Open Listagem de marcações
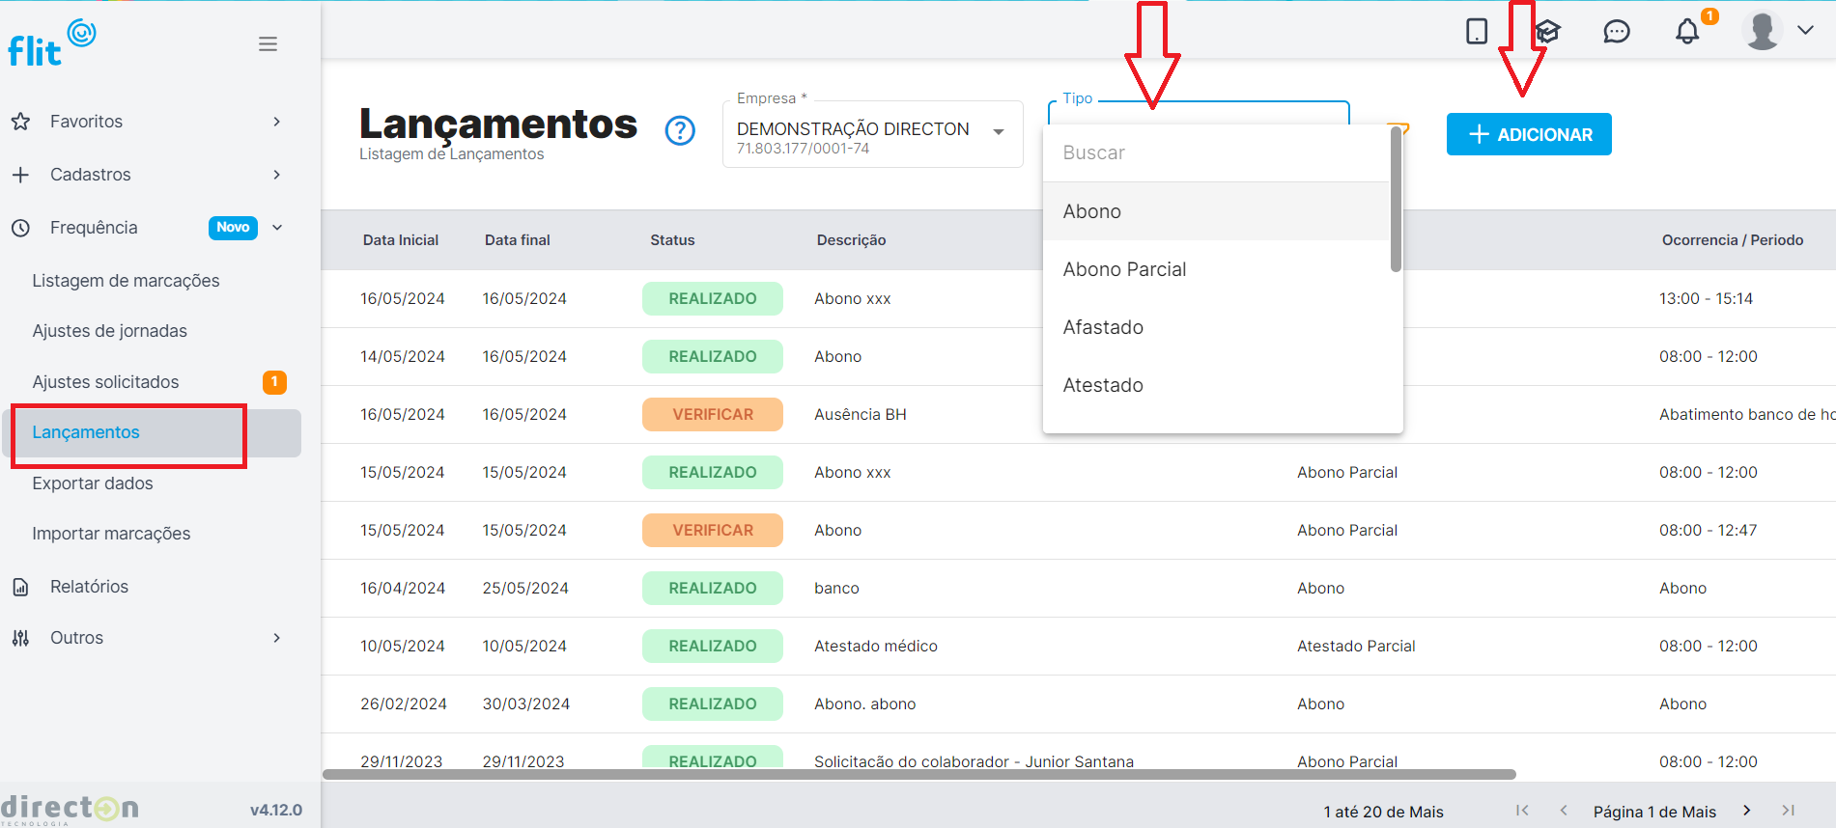 (126, 281)
